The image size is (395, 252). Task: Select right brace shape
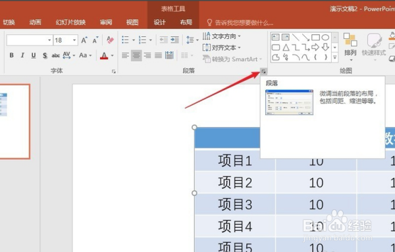click(325, 57)
